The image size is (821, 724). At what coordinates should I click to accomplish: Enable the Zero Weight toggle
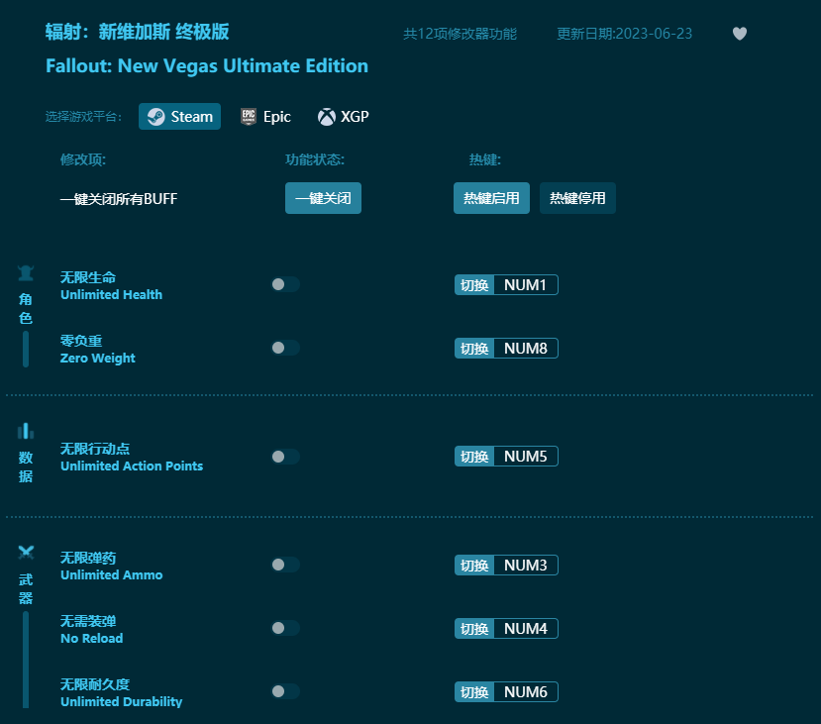pos(285,348)
